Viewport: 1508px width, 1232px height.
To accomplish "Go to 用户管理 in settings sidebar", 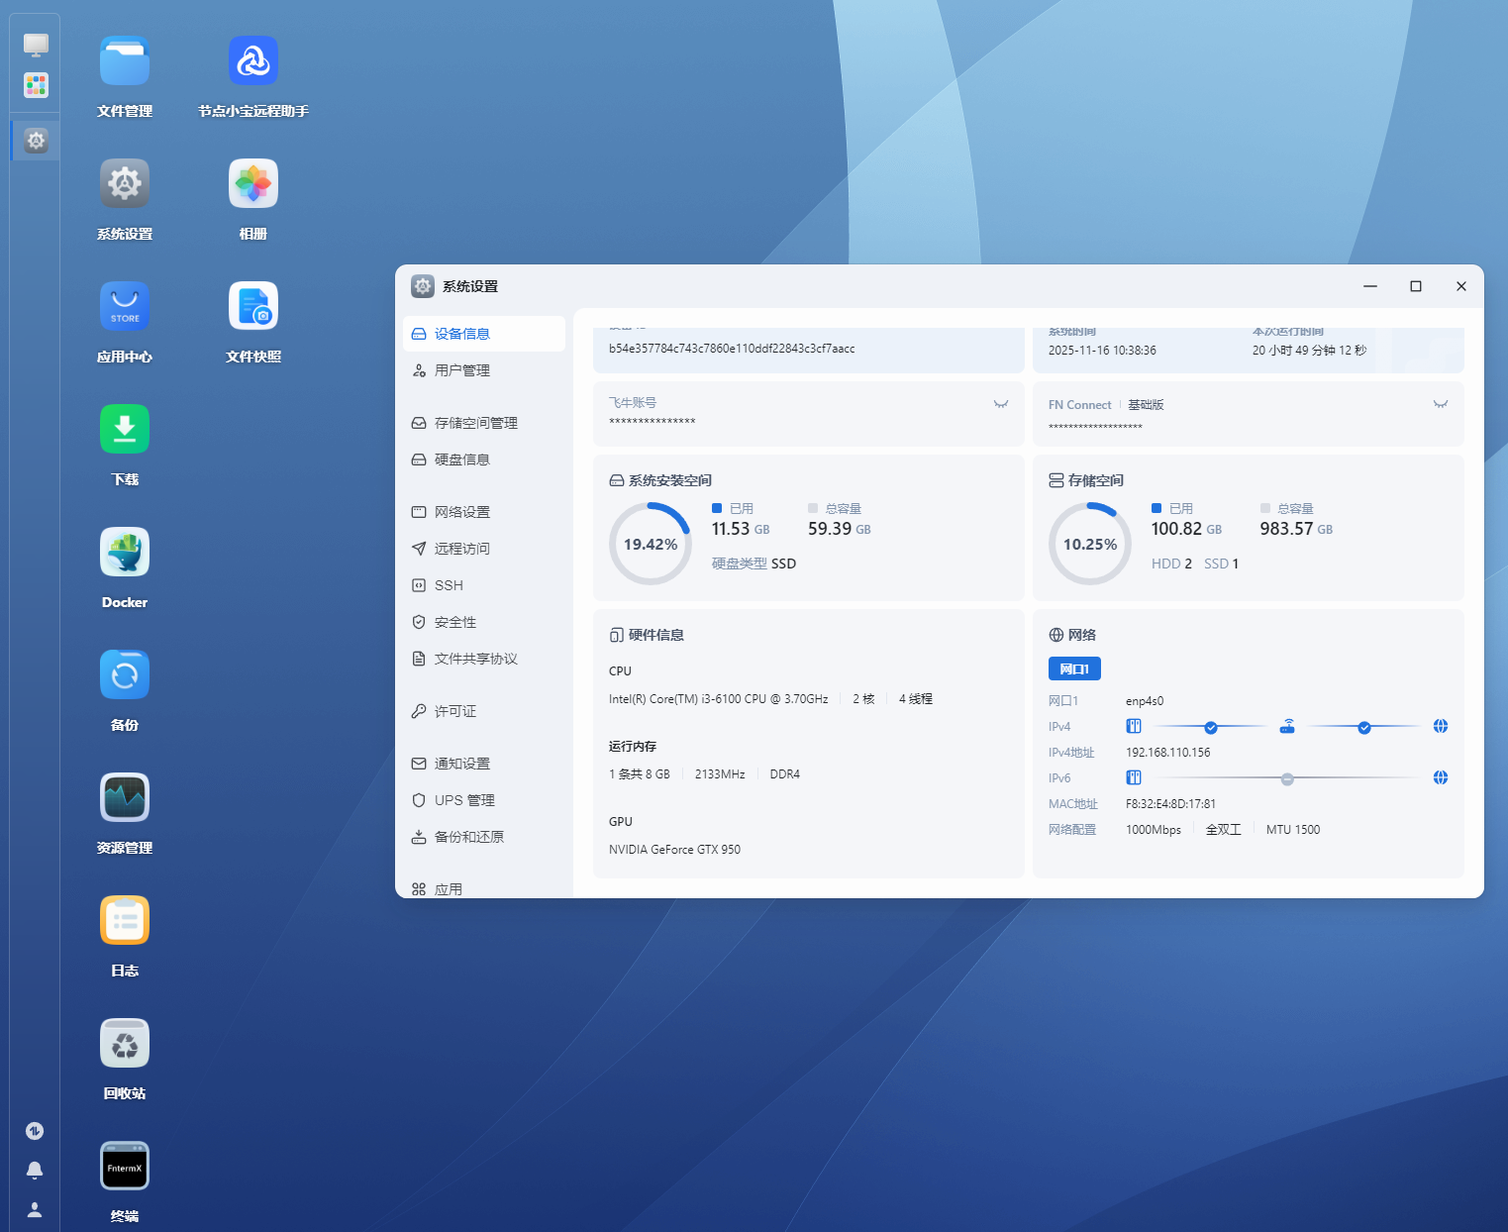I will (x=462, y=370).
